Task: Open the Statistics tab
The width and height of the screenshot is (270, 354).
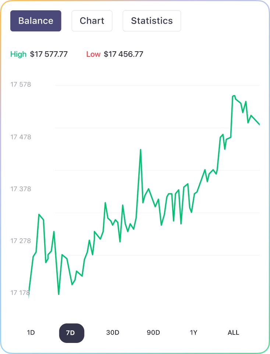Action: 152,21
